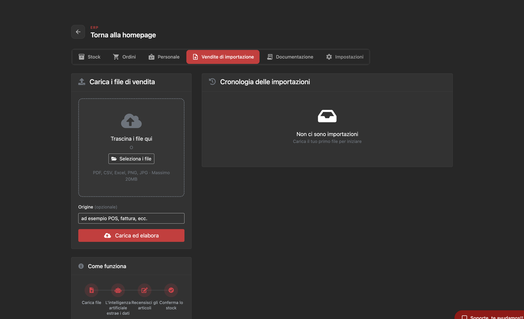Click the info icon beside Come funziona
Viewport: 524px width, 319px height.
(x=81, y=266)
